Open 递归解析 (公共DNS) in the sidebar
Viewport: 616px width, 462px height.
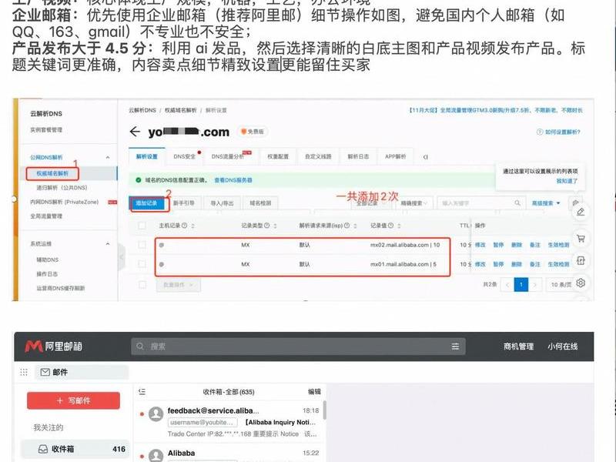coord(62,188)
